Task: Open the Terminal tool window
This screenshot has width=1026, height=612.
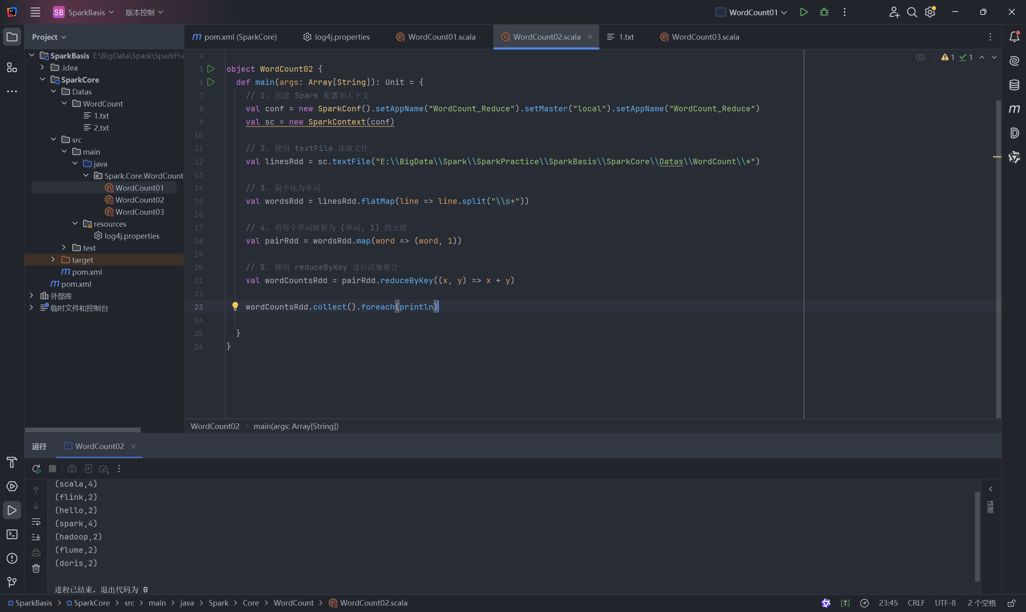Action: tap(12, 534)
